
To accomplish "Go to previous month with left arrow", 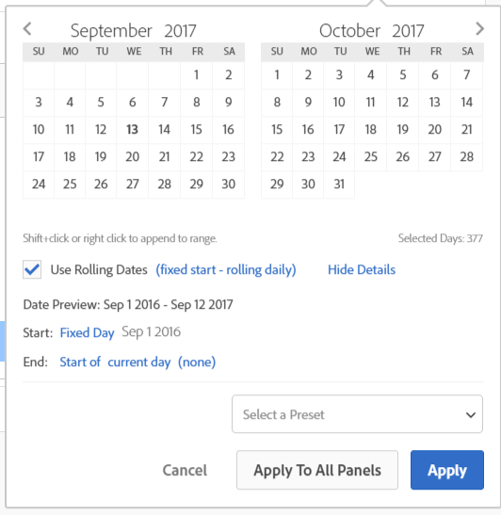I will tap(27, 29).
